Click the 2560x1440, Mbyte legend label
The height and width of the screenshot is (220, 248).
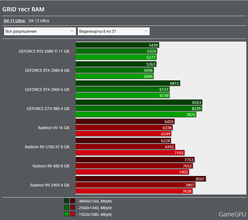pyautogui.click(x=94, y=208)
